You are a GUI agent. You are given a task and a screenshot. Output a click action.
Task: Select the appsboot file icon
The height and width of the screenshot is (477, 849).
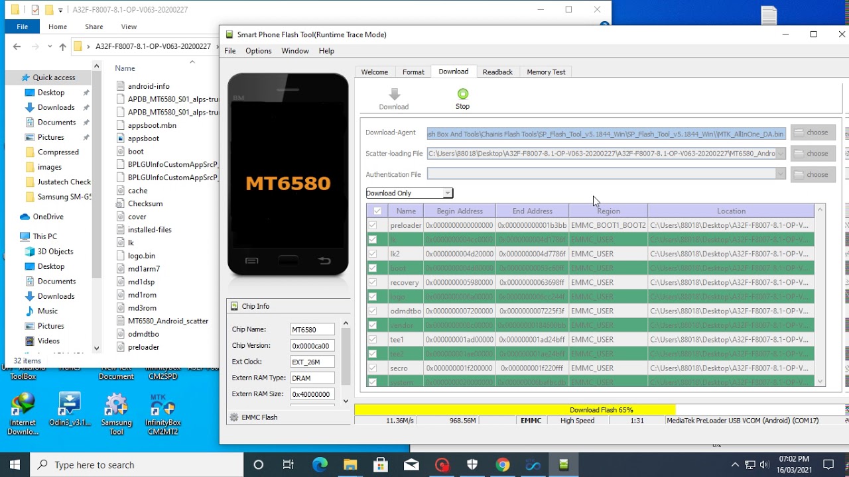[x=121, y=138]
